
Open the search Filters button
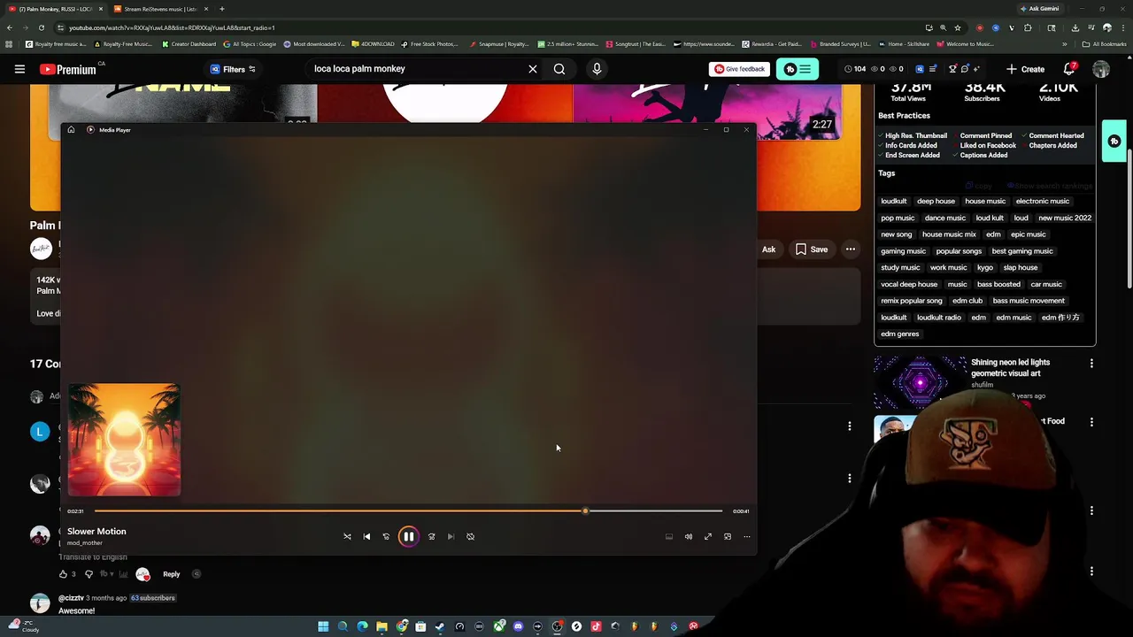click(233, 69)
